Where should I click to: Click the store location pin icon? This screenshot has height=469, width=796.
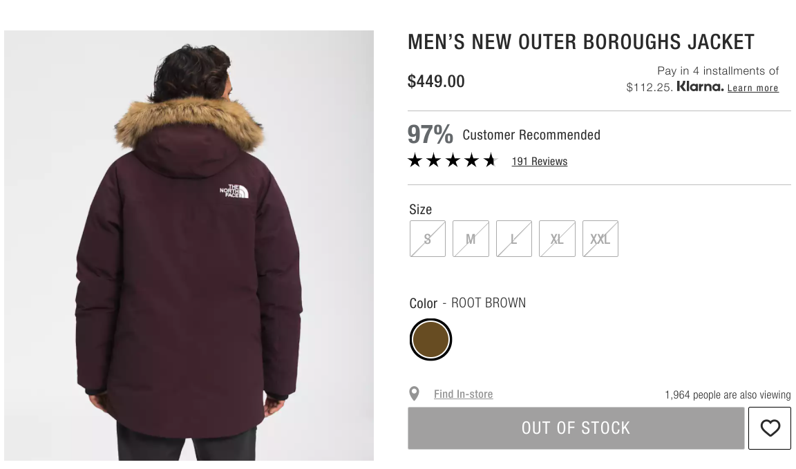tap(415, 394)
